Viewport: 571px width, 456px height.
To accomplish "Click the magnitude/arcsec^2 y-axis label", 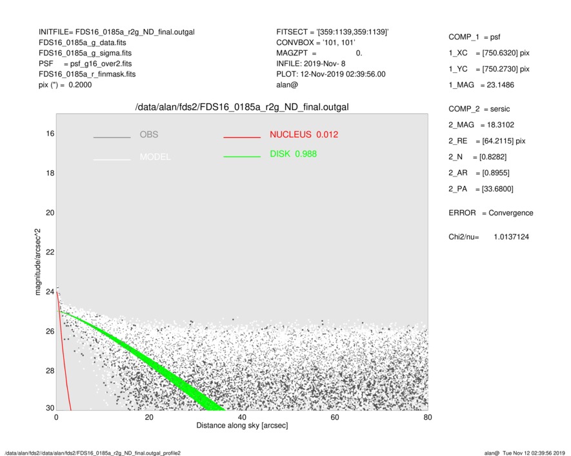I will click(37, 262).
